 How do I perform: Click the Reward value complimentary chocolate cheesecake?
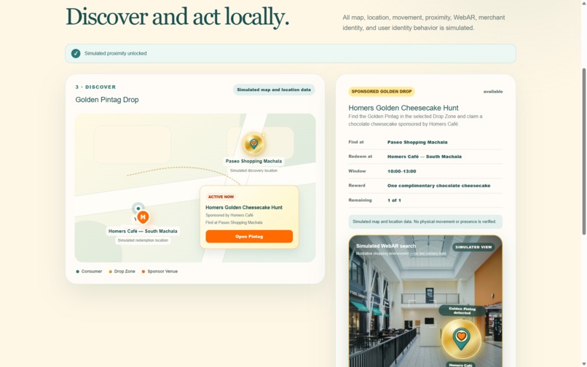[x=438, y=186]
